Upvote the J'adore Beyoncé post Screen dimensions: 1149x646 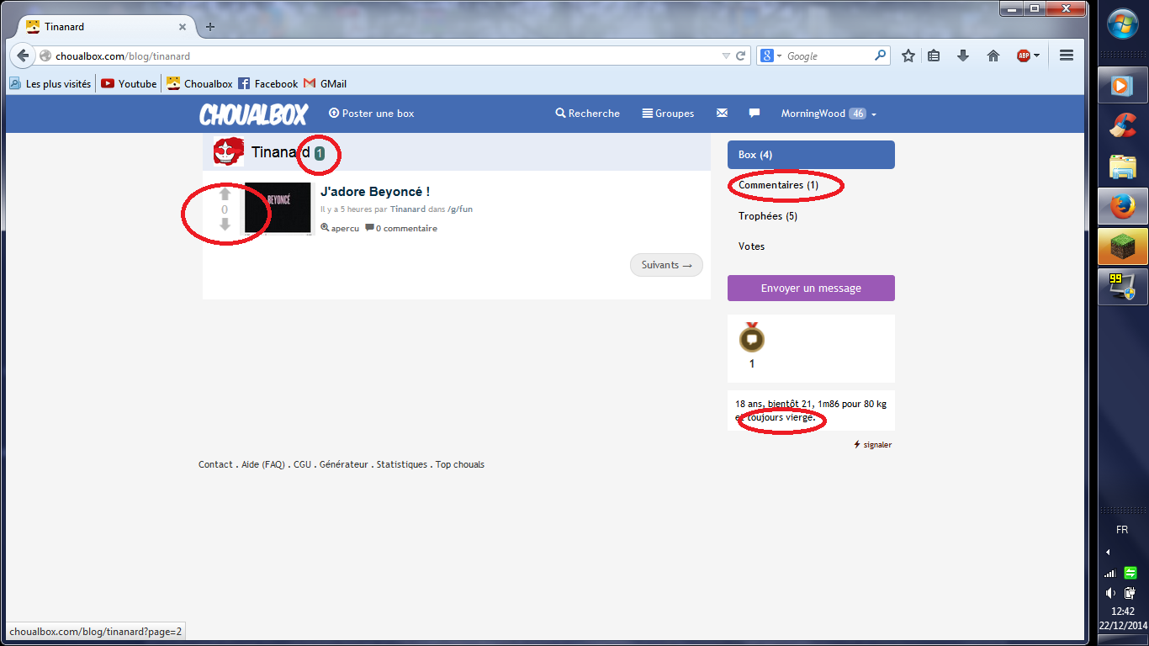[x=225, y=194]
